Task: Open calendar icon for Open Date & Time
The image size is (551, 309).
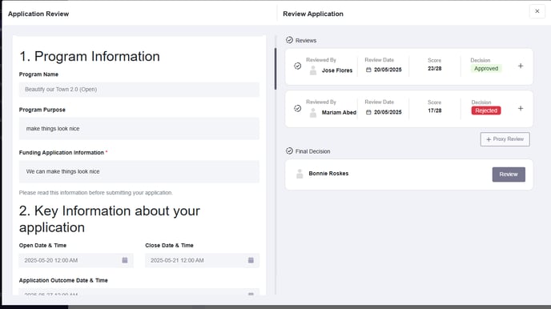Action: click(125, 260)
